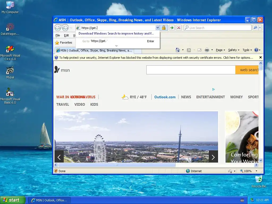Open the Edit menu
272x204 pixels.
point(66,35)
